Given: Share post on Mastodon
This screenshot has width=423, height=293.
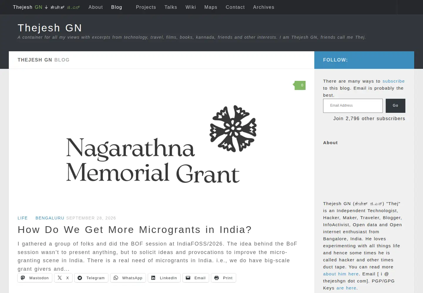Looking at the screenshot, I should coord(35,278).
